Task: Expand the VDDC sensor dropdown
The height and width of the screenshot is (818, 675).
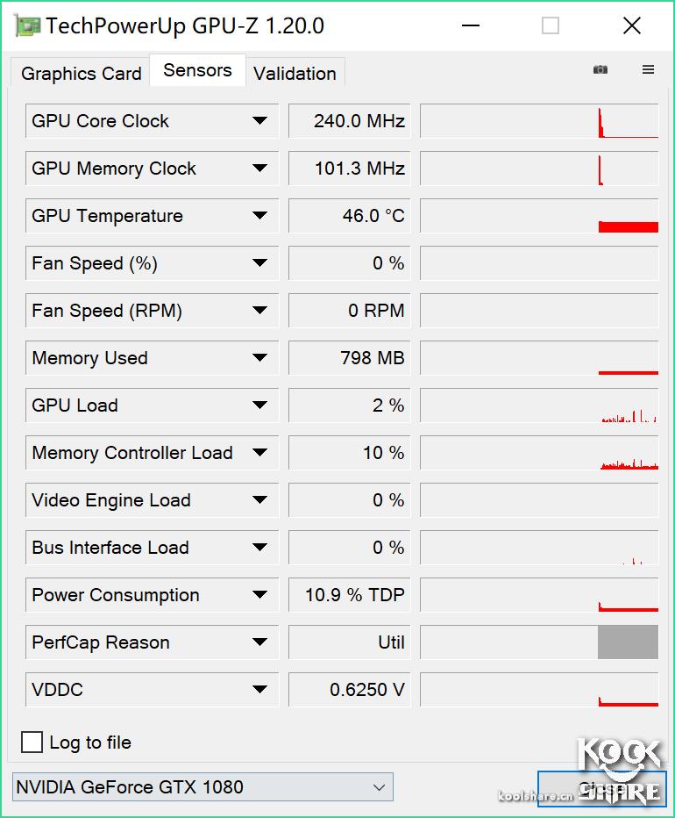Action: click(x=261, y=689)
